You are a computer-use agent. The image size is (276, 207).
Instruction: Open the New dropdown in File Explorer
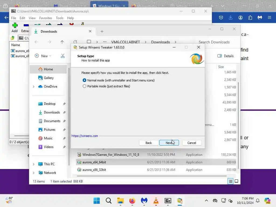43,56
